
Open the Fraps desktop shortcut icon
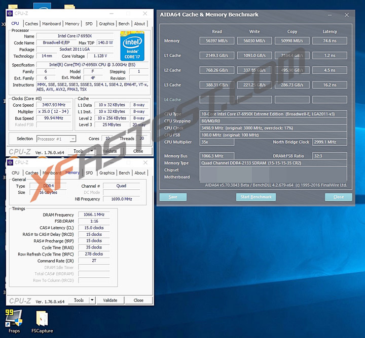click(x=14, y=318)
